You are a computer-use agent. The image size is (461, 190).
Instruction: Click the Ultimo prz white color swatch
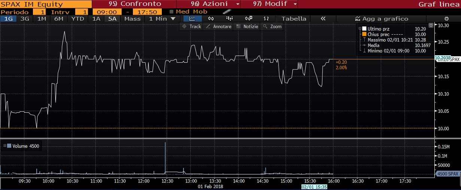[364, 28]
